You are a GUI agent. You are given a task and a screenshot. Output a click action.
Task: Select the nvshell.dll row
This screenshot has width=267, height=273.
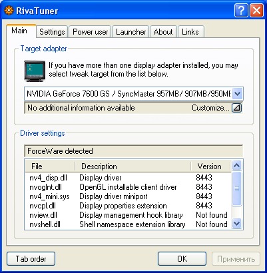(x=128, y=224)
